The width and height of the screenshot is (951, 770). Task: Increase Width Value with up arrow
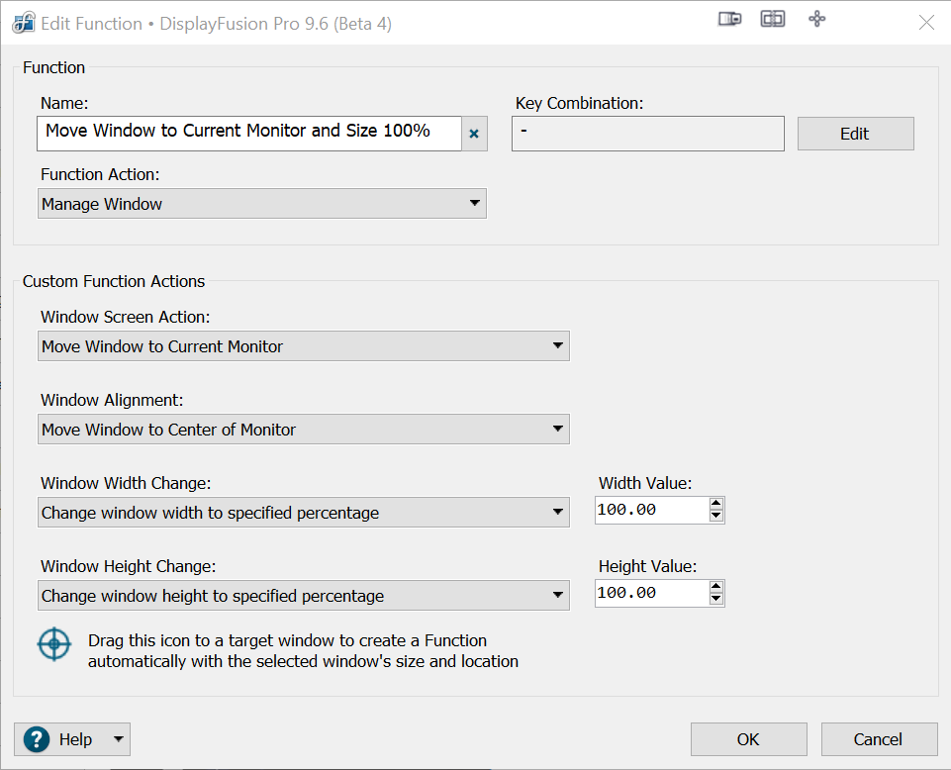click(x=716, y=505)
